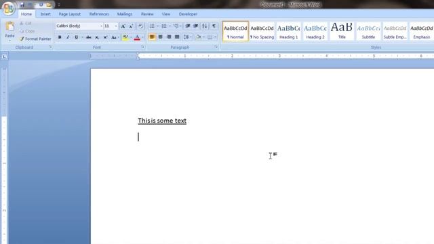
Task: Apply subscript formatting
Action: [x=97, y=37]
